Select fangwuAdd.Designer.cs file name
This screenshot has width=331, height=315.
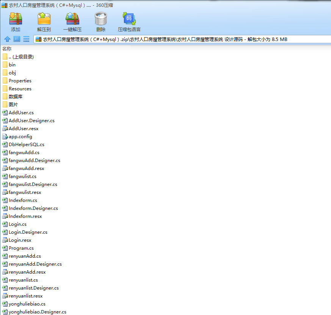[35, 161]
